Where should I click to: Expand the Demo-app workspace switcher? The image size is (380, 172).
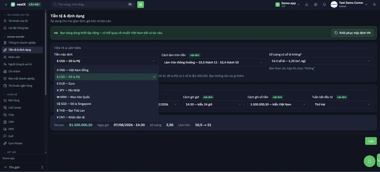288,4
